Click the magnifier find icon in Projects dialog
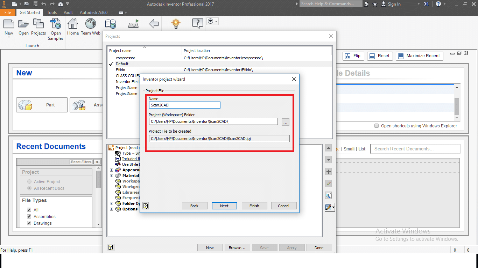 (328, 195)
